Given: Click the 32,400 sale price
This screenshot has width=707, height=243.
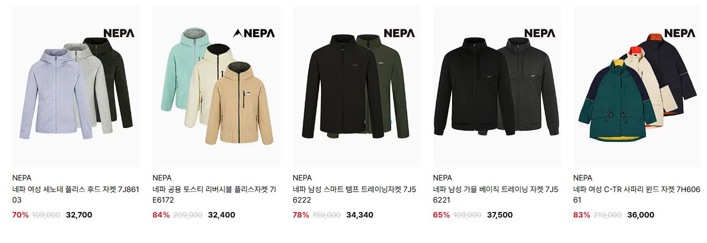Looking at the screenshot, I should pyautogui.click(x=222, y=215).
